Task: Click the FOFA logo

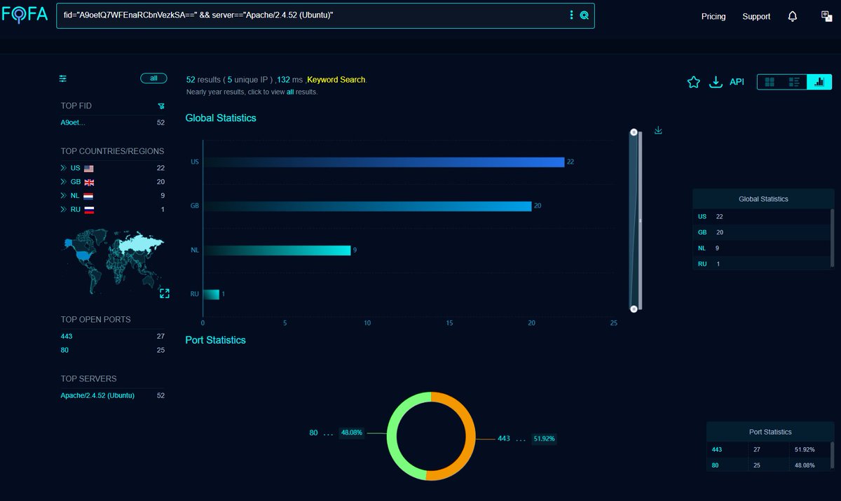Action: point(24,14)
